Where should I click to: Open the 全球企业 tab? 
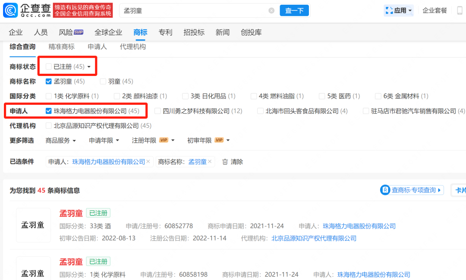click(108, 32)
